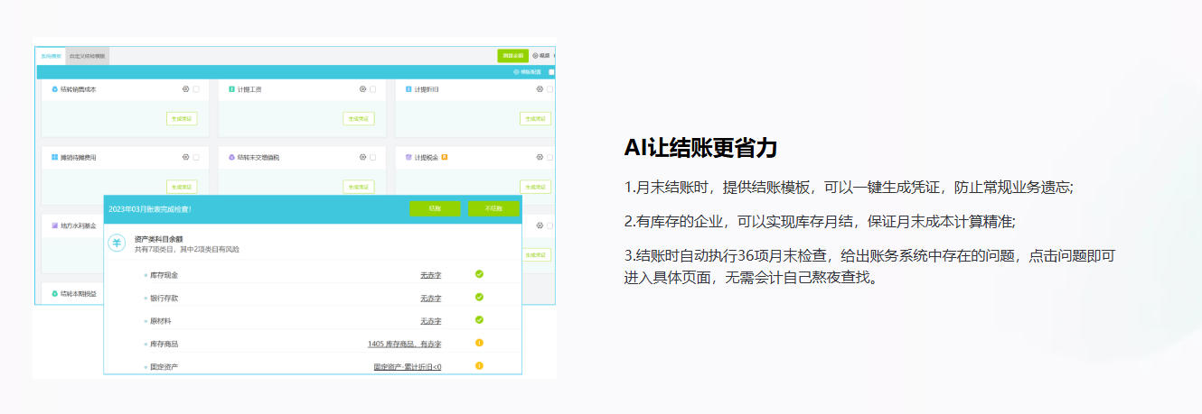Click 生成凭证 on 计提折旧 card
The width and height of the screenshot is (1202, 414).
pyautogui.click(x=536, y=118)
